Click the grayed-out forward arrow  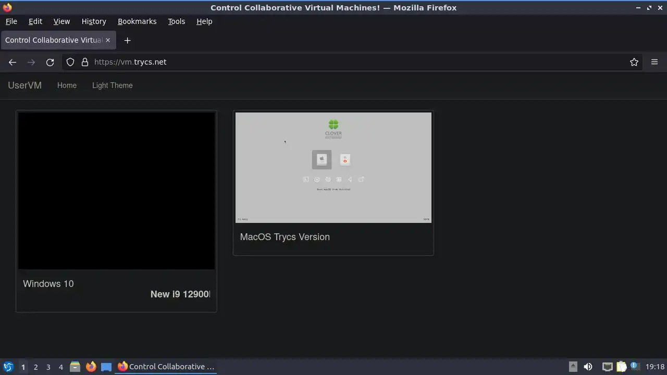(31, 62)
